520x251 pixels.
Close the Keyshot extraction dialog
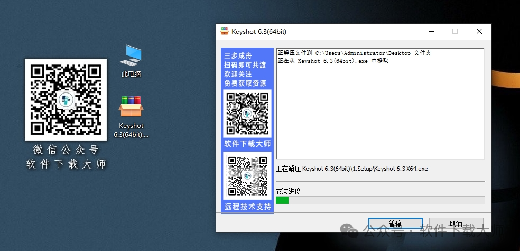(x=479, y=32)
